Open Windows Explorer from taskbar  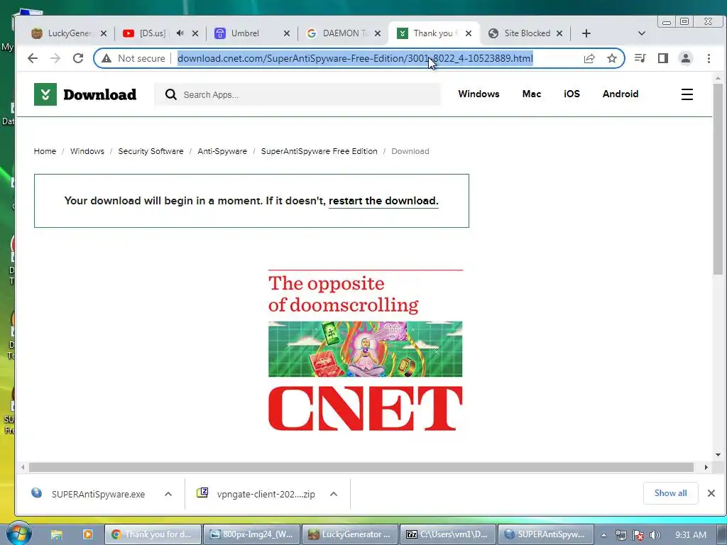(57, 534)
